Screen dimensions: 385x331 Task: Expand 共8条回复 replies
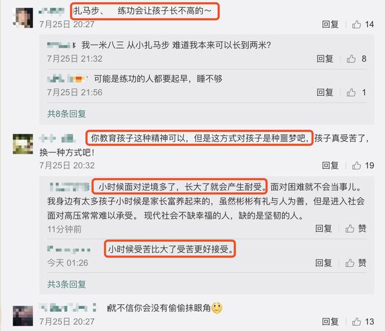(x=67, y=114)
